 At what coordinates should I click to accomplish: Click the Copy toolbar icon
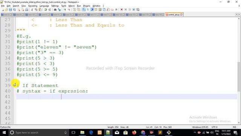(x=36, y=10)
